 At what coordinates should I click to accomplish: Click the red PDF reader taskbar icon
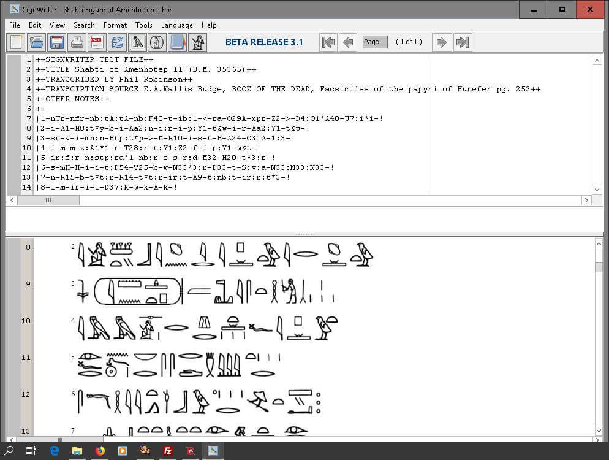pos(191,450)
